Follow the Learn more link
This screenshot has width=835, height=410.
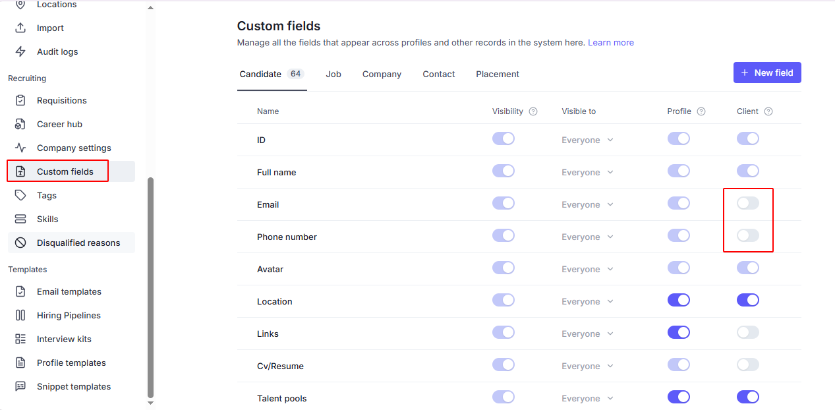pos(611,43)
